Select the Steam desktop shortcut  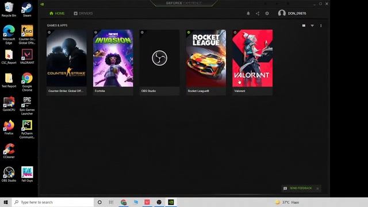click(27, 9)
